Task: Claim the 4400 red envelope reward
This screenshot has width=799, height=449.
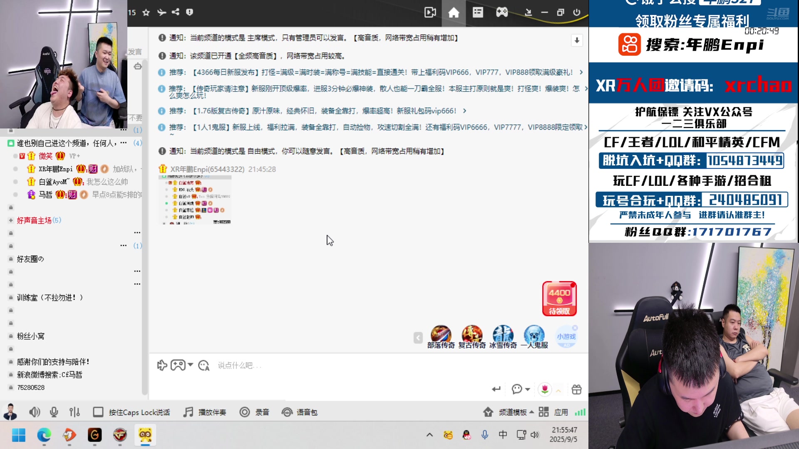Action: coord(559,299)
